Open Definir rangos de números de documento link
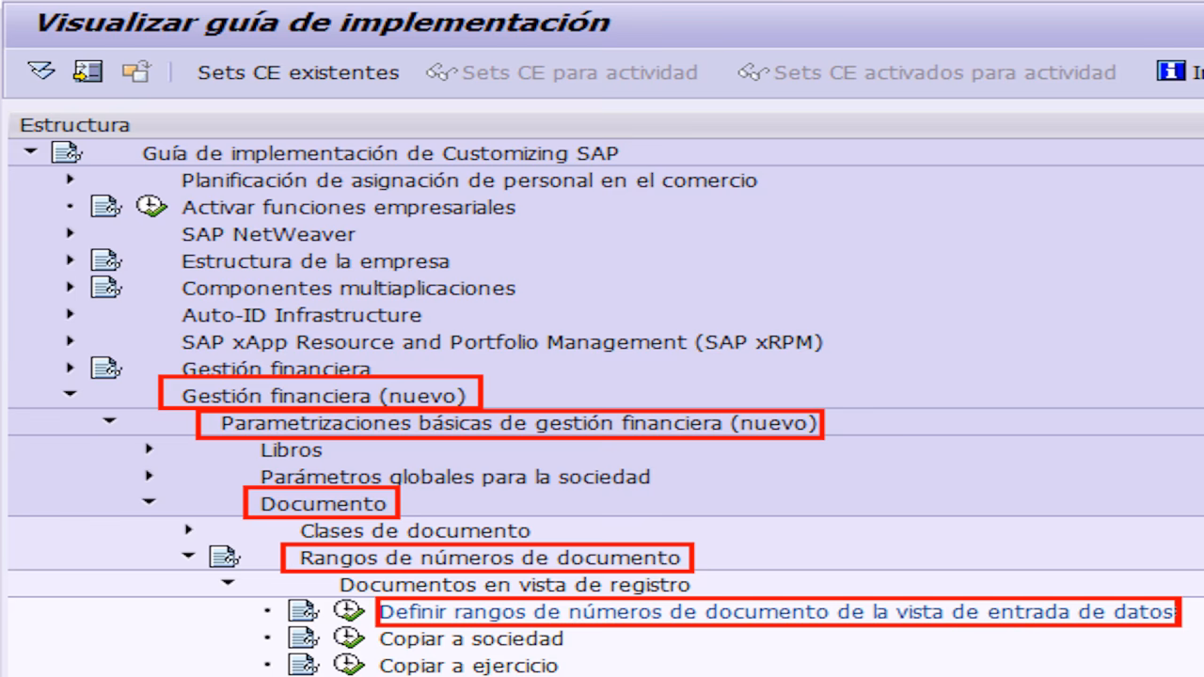 [776, 612]
